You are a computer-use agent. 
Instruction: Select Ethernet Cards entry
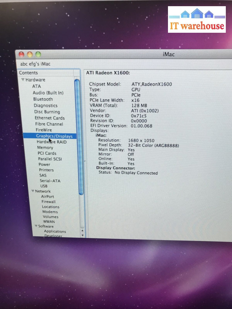coord(49,118)
